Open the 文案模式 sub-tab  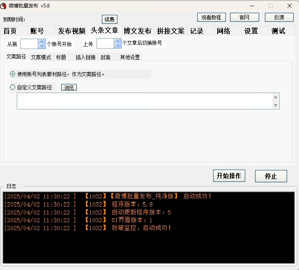[41, 57]
